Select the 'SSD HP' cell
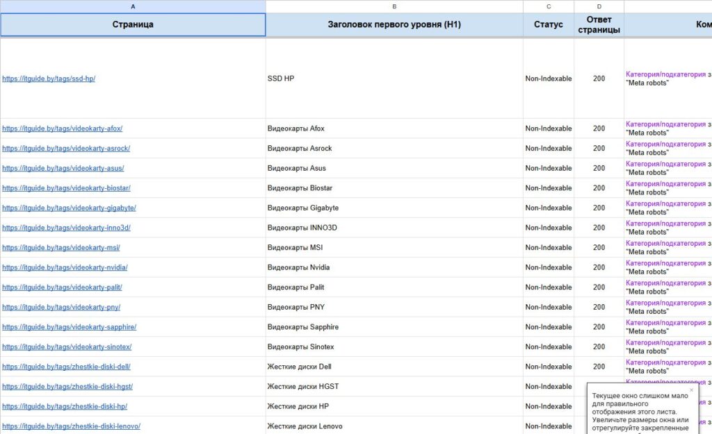 (x=394, y=78)
